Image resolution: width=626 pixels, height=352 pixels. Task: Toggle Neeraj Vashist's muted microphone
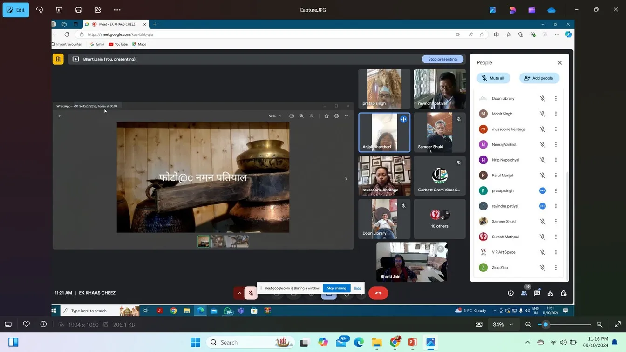point(542,144)
